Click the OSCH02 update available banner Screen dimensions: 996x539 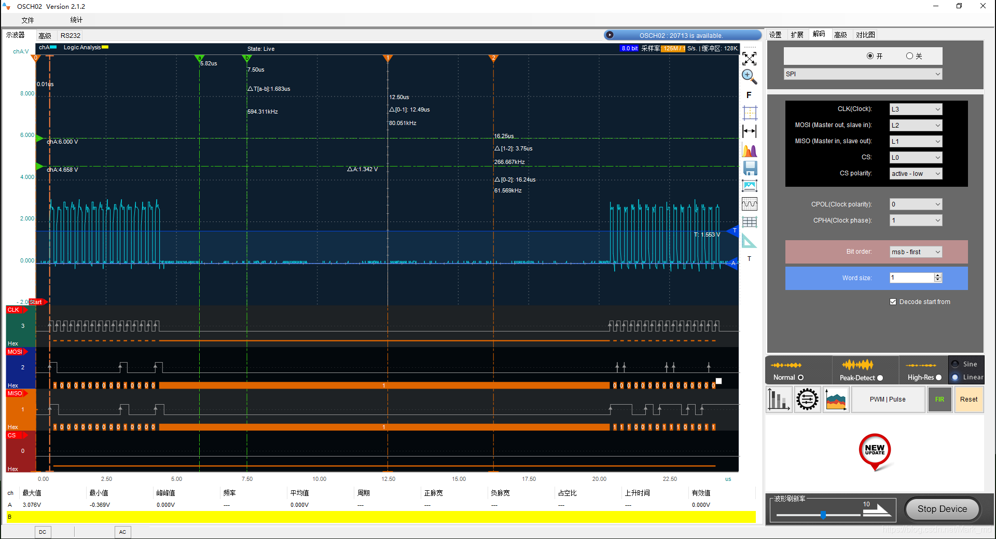[x=683, y=35]
